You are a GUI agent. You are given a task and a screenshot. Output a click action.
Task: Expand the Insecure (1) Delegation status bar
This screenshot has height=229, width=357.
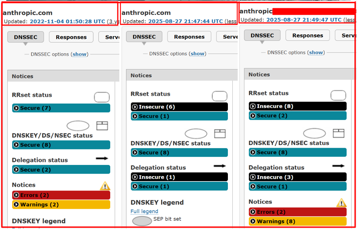(179, 177)
